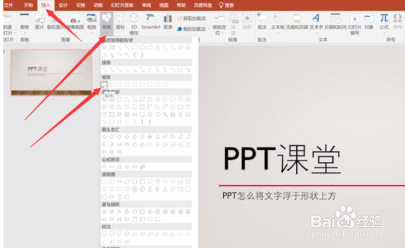Click the 联机图片 icon
The height and width of the screenshot is (248, 405).
click(x=56, y=22)
